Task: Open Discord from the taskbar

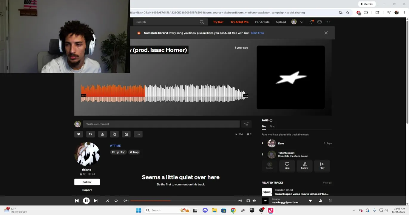Action: tap(205, 210)
